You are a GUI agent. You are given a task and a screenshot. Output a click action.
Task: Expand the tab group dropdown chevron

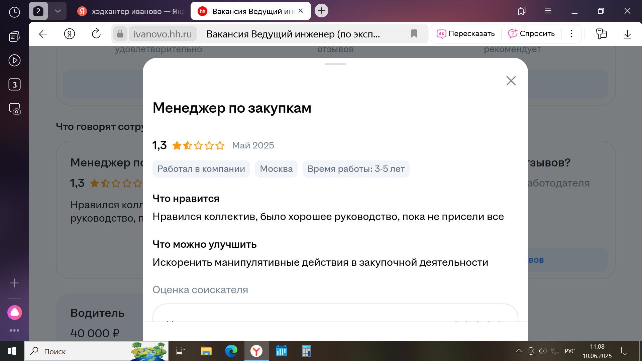[58, 11]
